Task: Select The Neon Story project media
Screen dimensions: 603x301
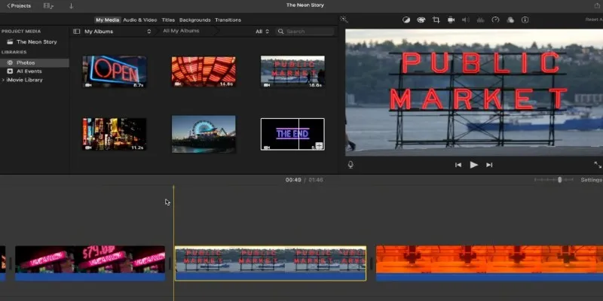Action: coord(35,42)
